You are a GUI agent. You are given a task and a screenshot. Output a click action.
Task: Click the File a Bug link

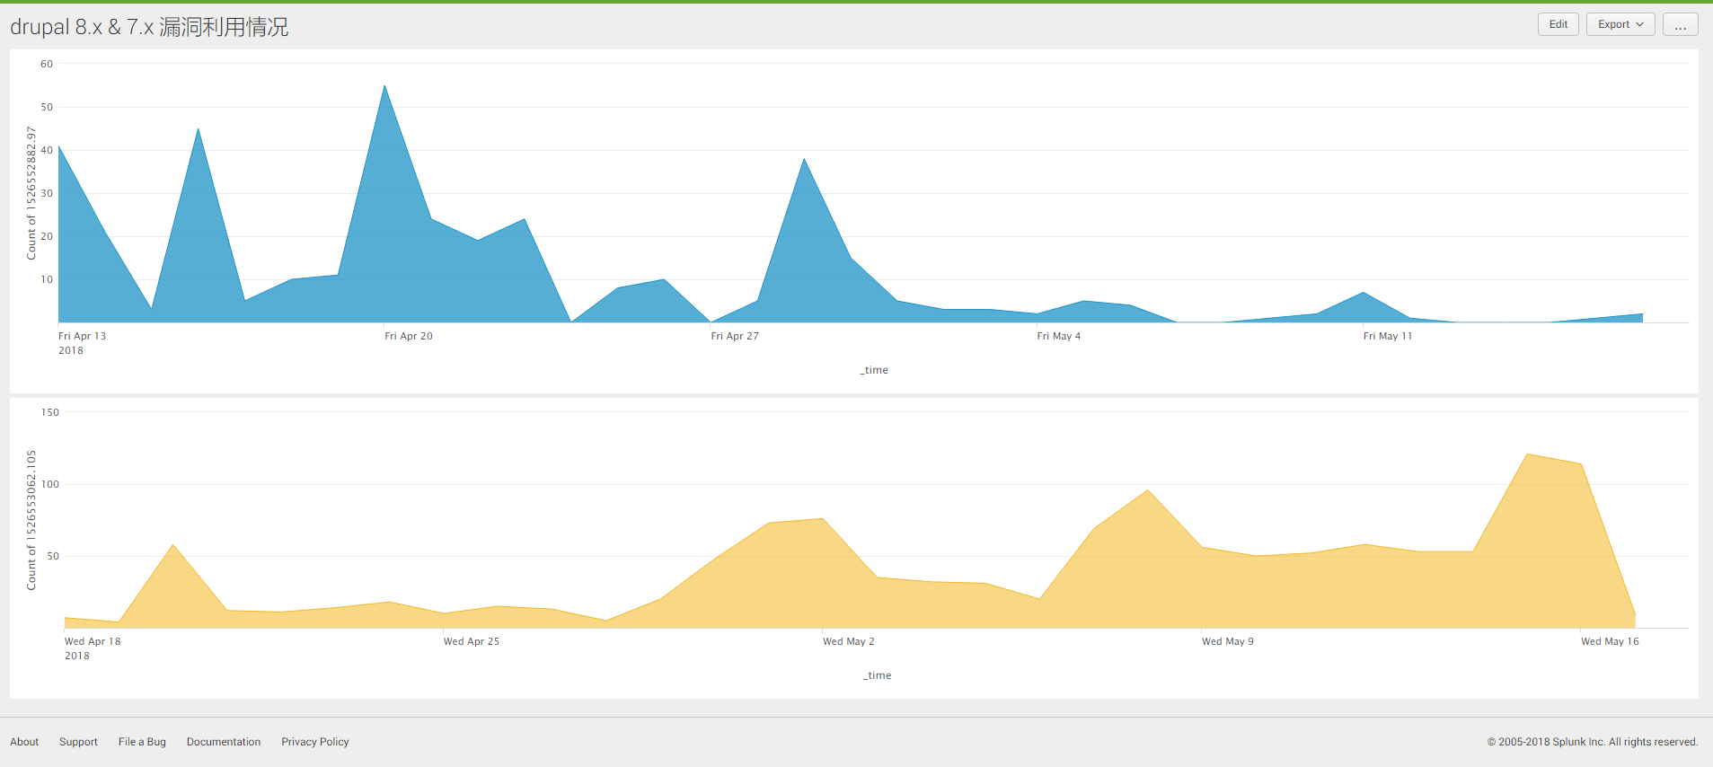(142, 742)
